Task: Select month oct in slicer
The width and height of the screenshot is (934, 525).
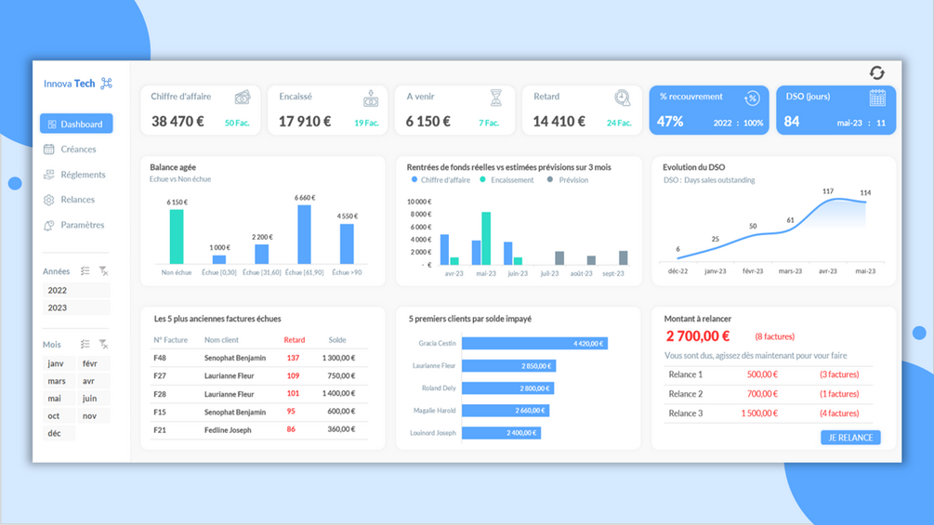Action: [x=59, y=416]
